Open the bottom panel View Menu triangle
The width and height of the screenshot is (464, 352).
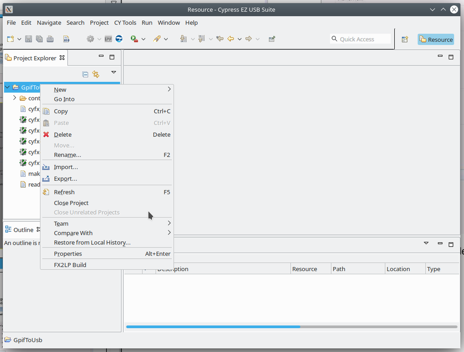[426, 243]
